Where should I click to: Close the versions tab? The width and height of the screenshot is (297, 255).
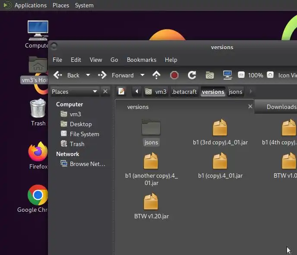[250, 107]
